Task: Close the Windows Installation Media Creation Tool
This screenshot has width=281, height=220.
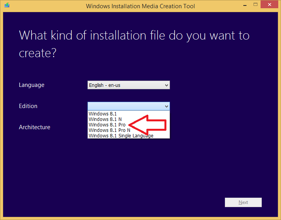Action: click(269, 5)
